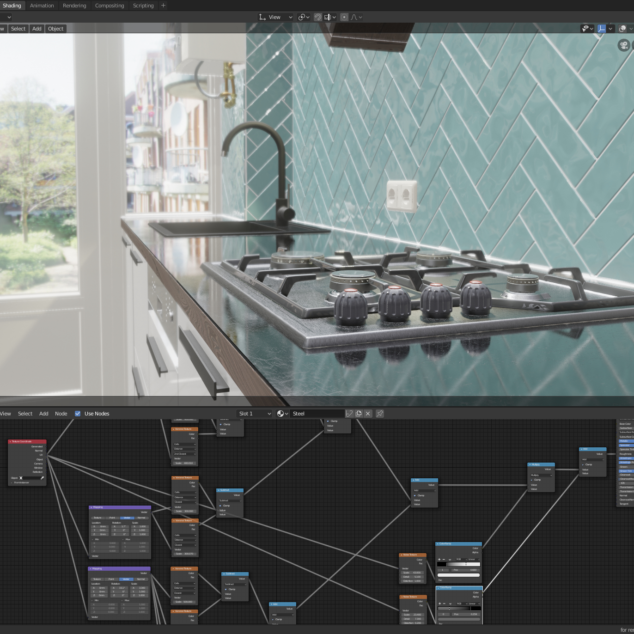
Task: Click the fake user shield icon
Action: click(x=349, y=414)
